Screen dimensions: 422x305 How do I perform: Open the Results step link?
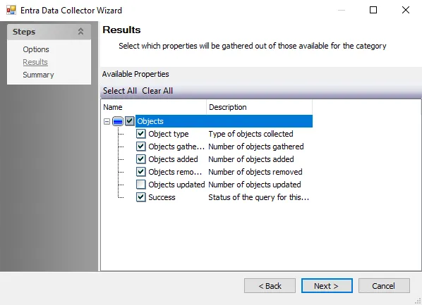[35, 62]
